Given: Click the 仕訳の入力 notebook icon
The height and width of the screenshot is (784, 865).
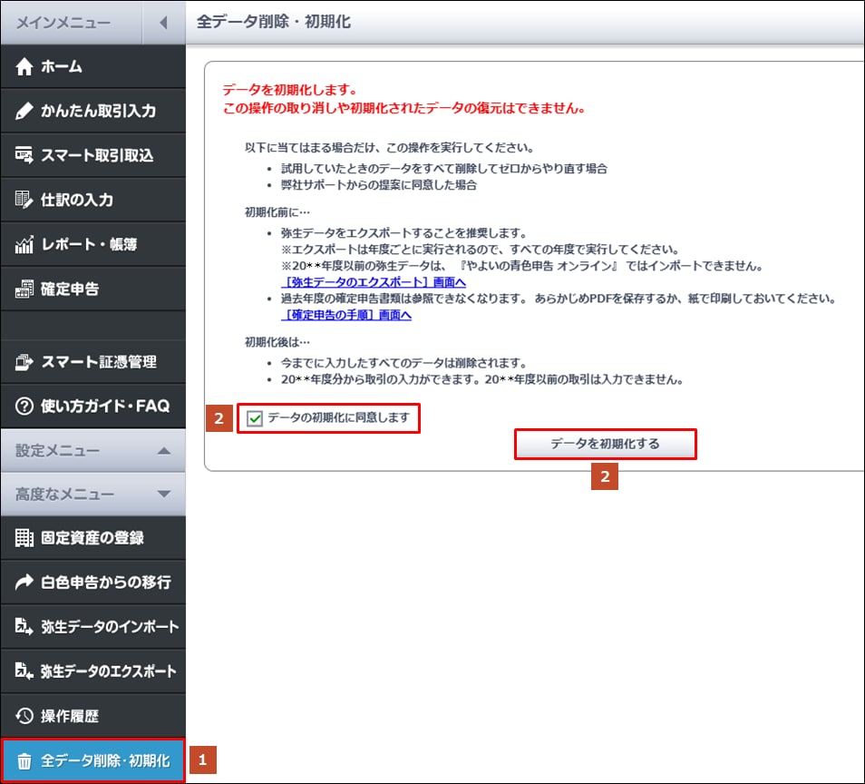Looking at the screenshot, I should (24, 201).
